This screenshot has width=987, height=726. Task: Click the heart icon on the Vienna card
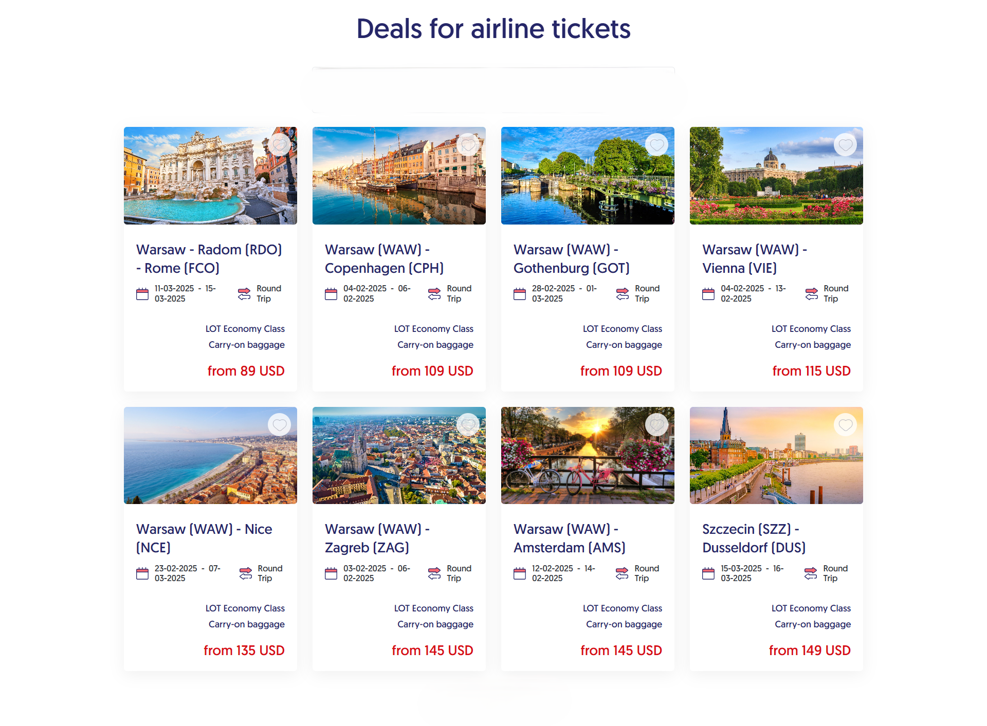click(846, 145)
